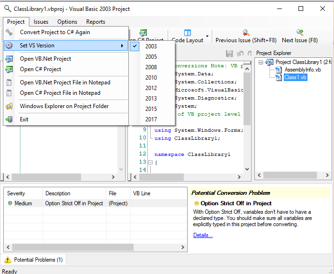Click the magnifier icon in title bar
The image size is (334, 274).
click(x=8, y=9)
